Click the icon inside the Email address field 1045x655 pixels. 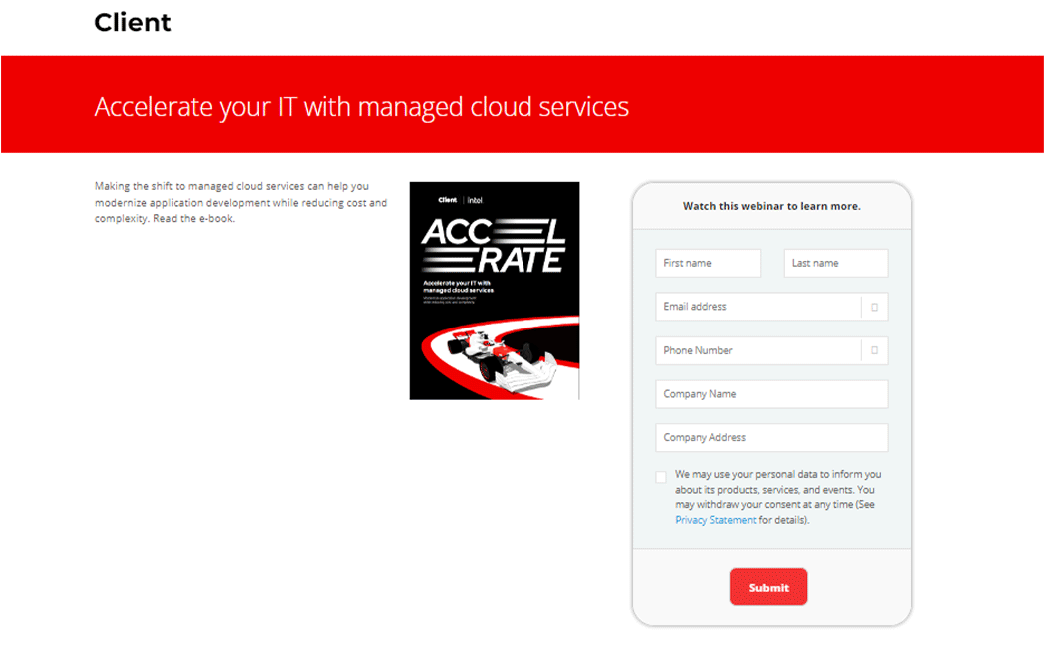click(x=875, y=308)
